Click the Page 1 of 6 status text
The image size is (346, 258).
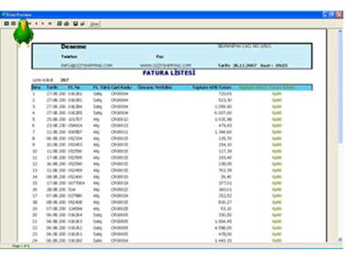pyautogui.click(x=20, y=246)
